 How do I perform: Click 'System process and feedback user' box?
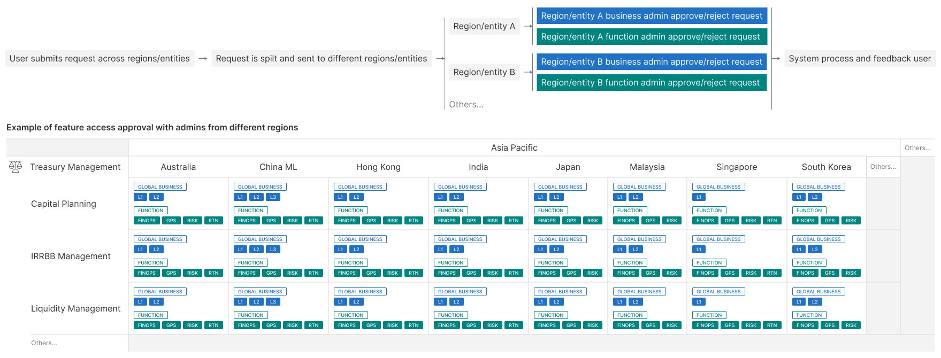859,59
